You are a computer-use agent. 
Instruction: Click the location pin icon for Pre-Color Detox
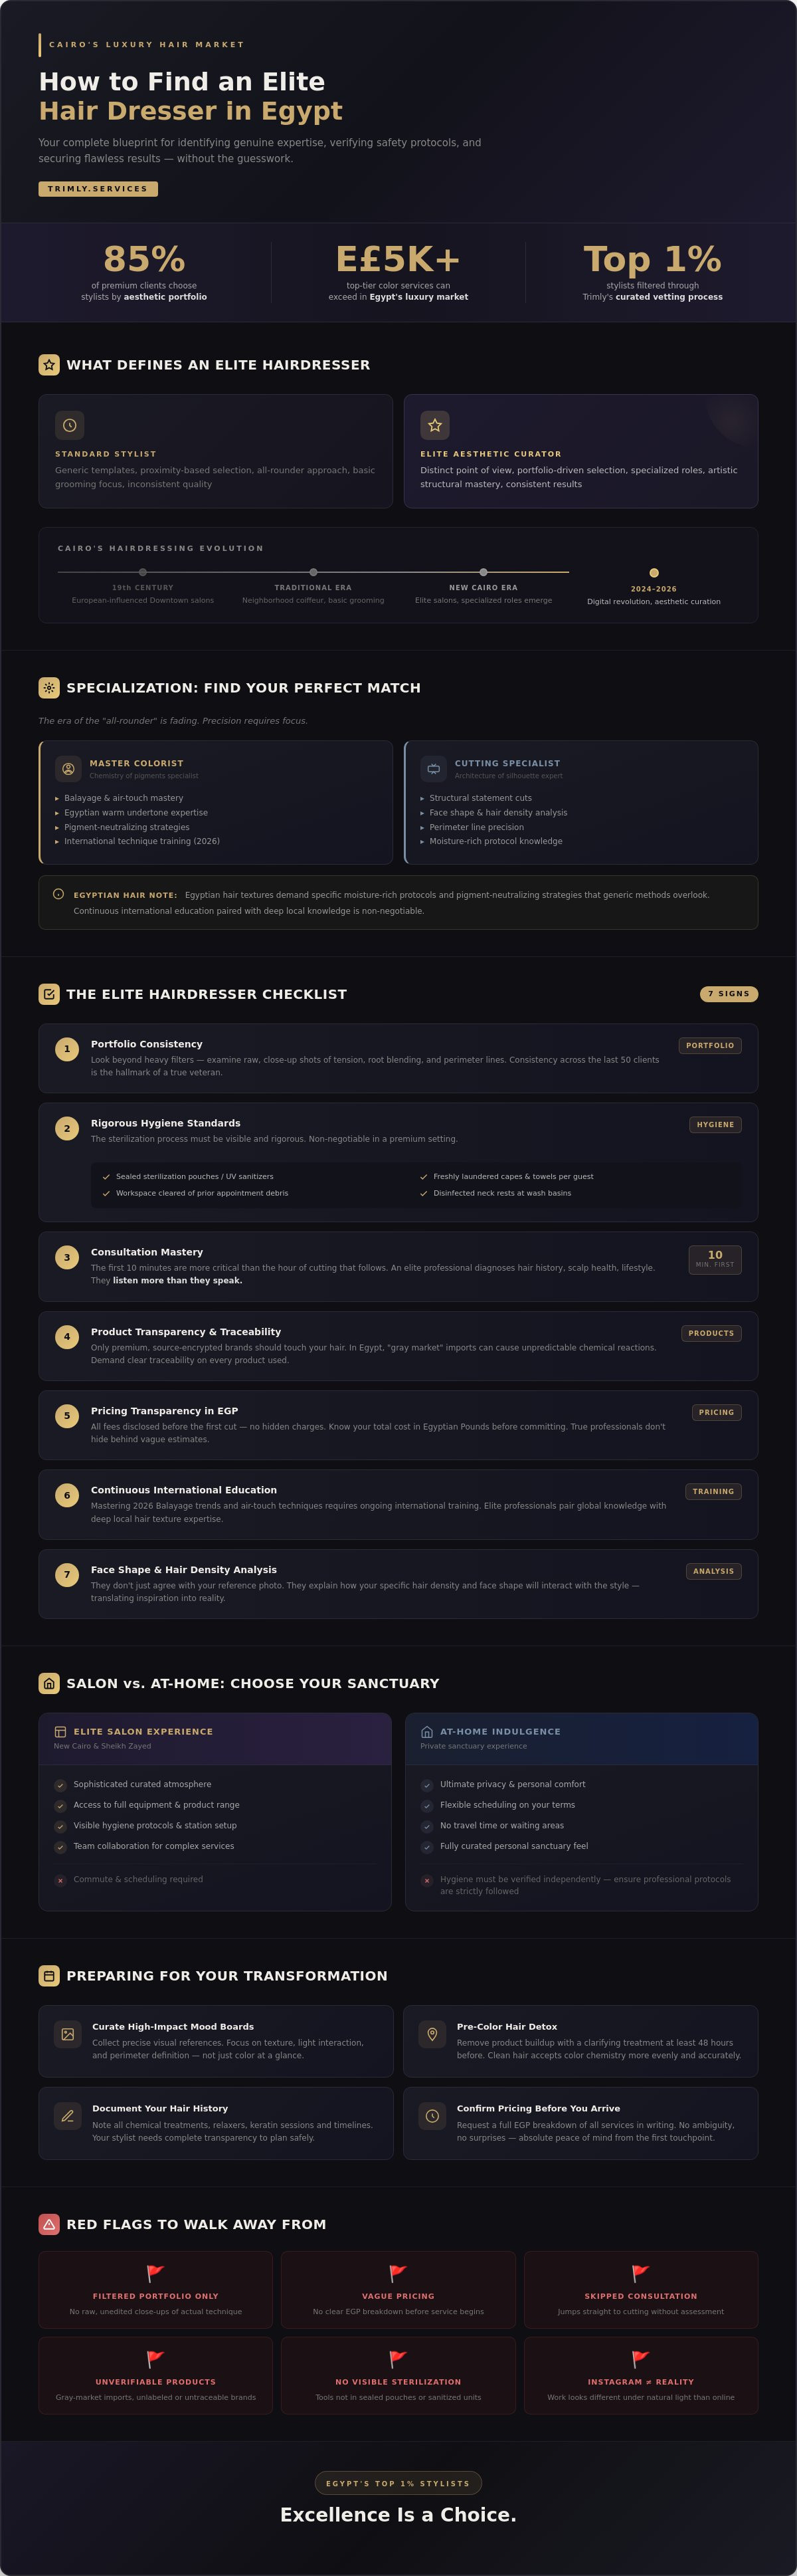(x=432, y=2034)
